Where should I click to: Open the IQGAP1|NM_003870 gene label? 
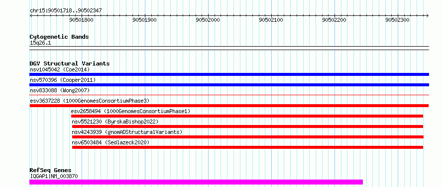tap(54, 177)
